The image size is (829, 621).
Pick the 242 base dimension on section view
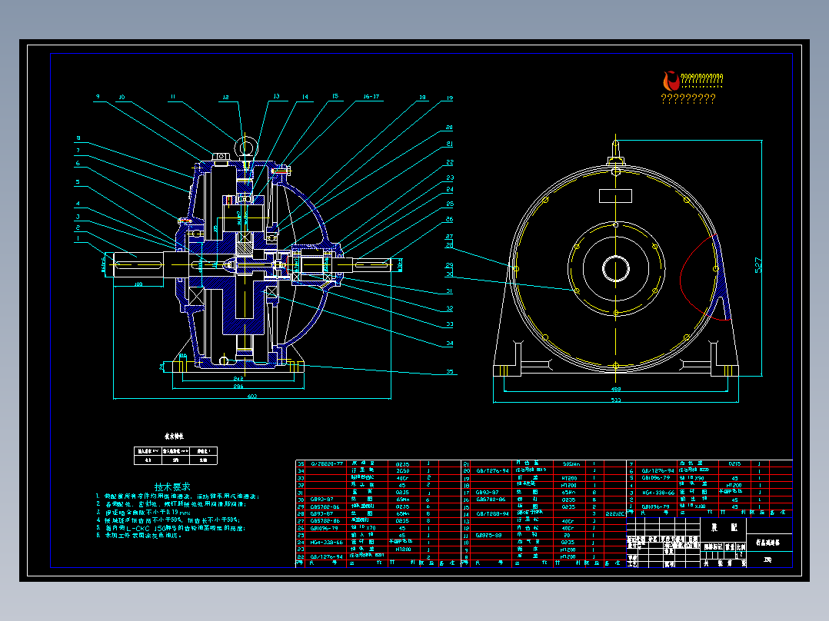tap(238, 378)
